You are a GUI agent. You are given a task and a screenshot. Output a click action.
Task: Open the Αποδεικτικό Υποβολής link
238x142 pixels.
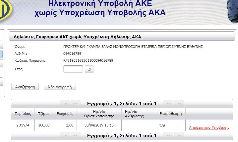(209, 127)
